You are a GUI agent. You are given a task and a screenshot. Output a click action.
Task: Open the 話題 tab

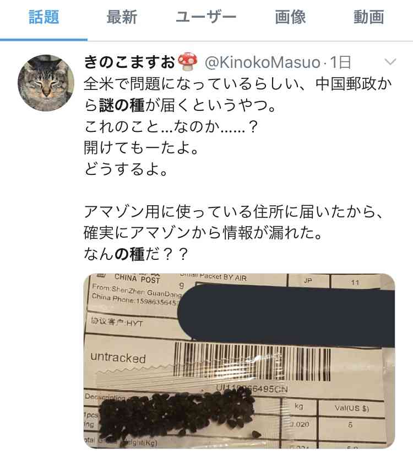coord(44,17)
